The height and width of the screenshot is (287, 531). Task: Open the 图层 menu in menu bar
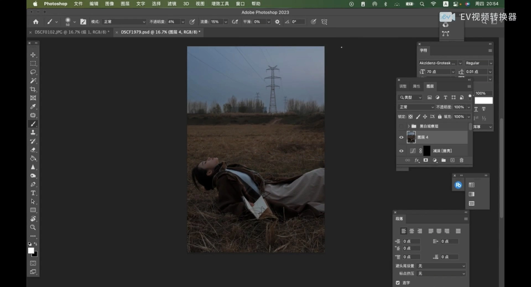coord(125,4)
